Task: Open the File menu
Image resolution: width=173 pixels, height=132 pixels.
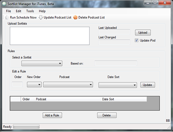Action: [x=8, y=11]
